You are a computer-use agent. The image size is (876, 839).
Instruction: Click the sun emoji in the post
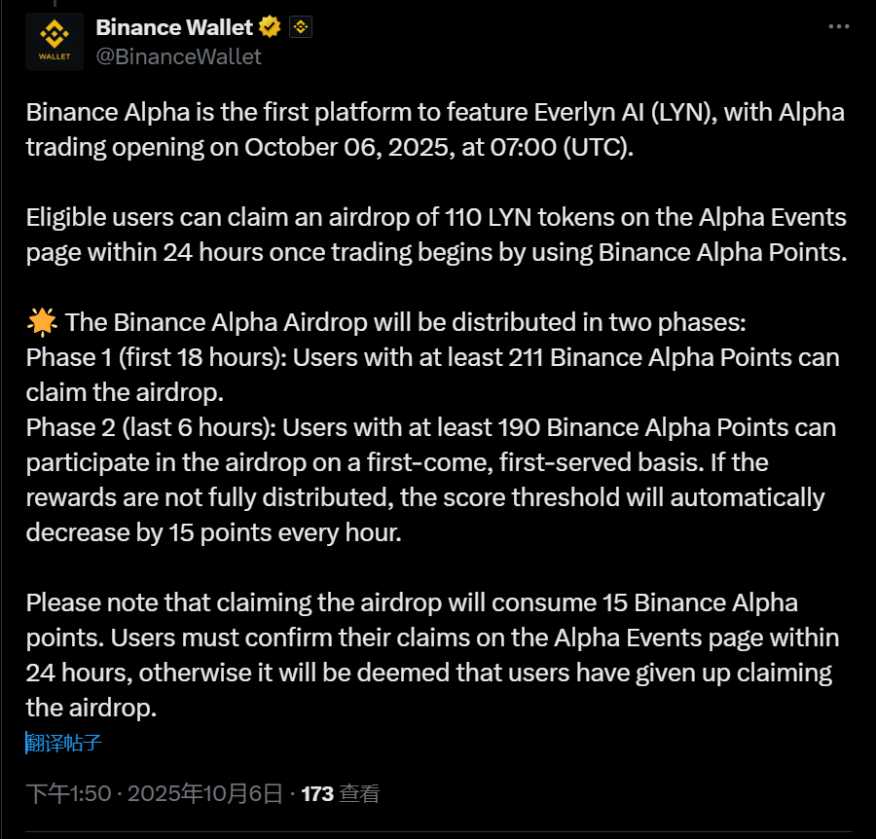coord(42,322)
